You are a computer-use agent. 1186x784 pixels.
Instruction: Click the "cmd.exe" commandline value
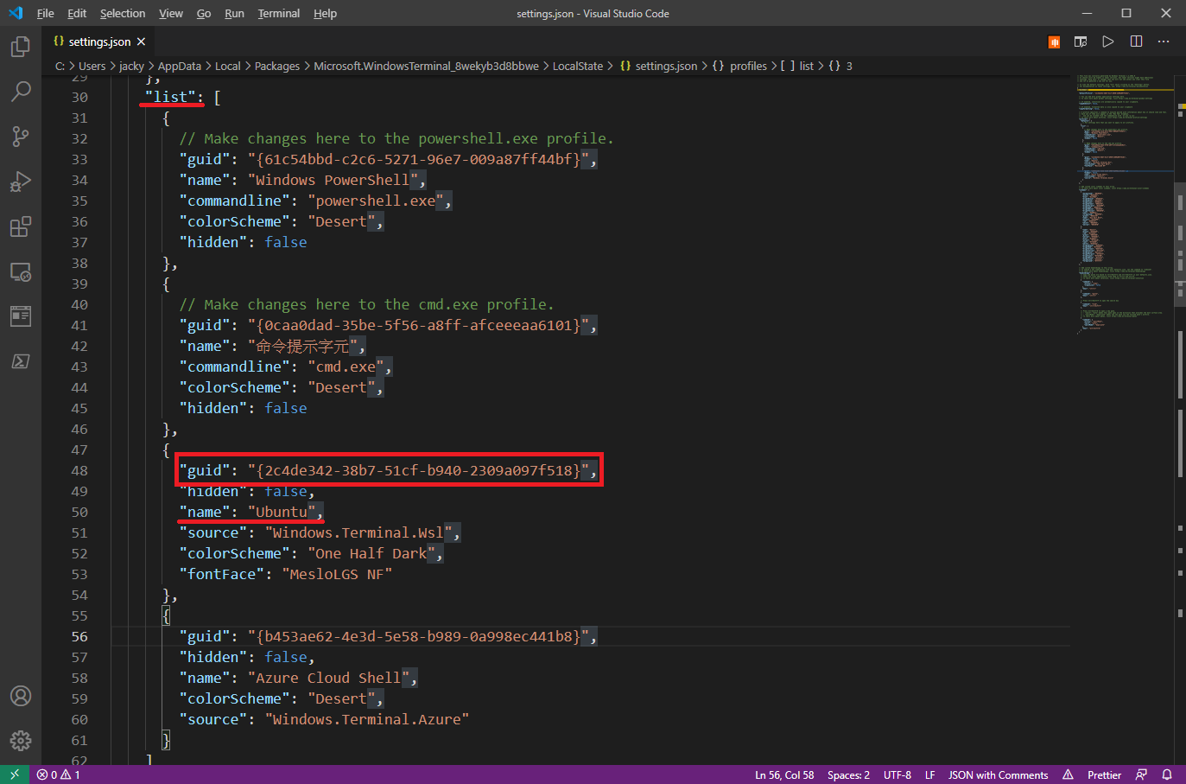[x=346, y=367]
